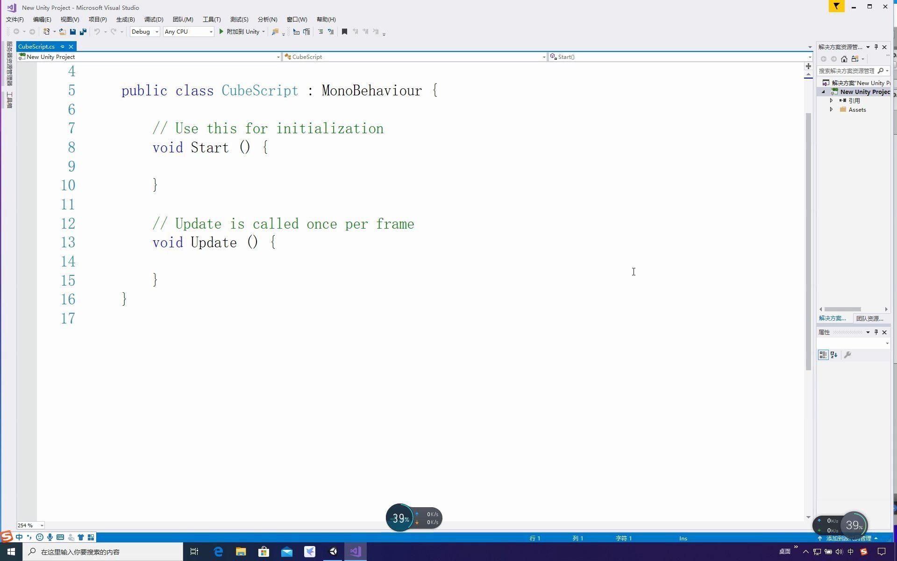897x561 pixels.
Task: Click the Redo arrow icon
Action: point(114,32)
